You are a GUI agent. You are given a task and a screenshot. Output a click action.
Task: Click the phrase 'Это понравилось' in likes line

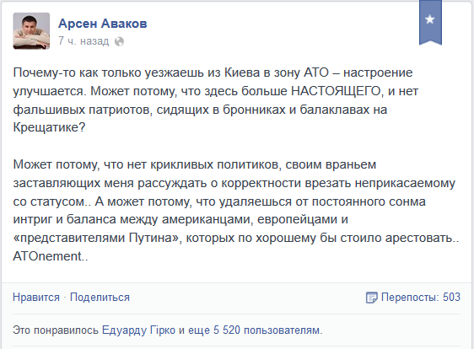click(56, 330)
